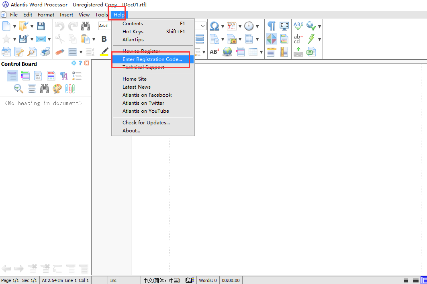Click the Save floppy disk icon
The width and height of the screenshot is (427, 284).
pyautogui.click(x=41, y=26)
